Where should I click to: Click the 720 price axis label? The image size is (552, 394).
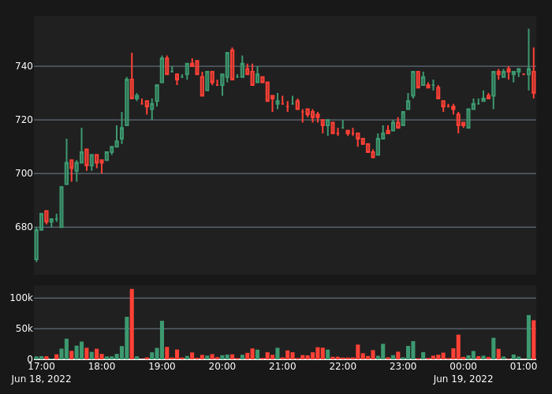[24, 120]
